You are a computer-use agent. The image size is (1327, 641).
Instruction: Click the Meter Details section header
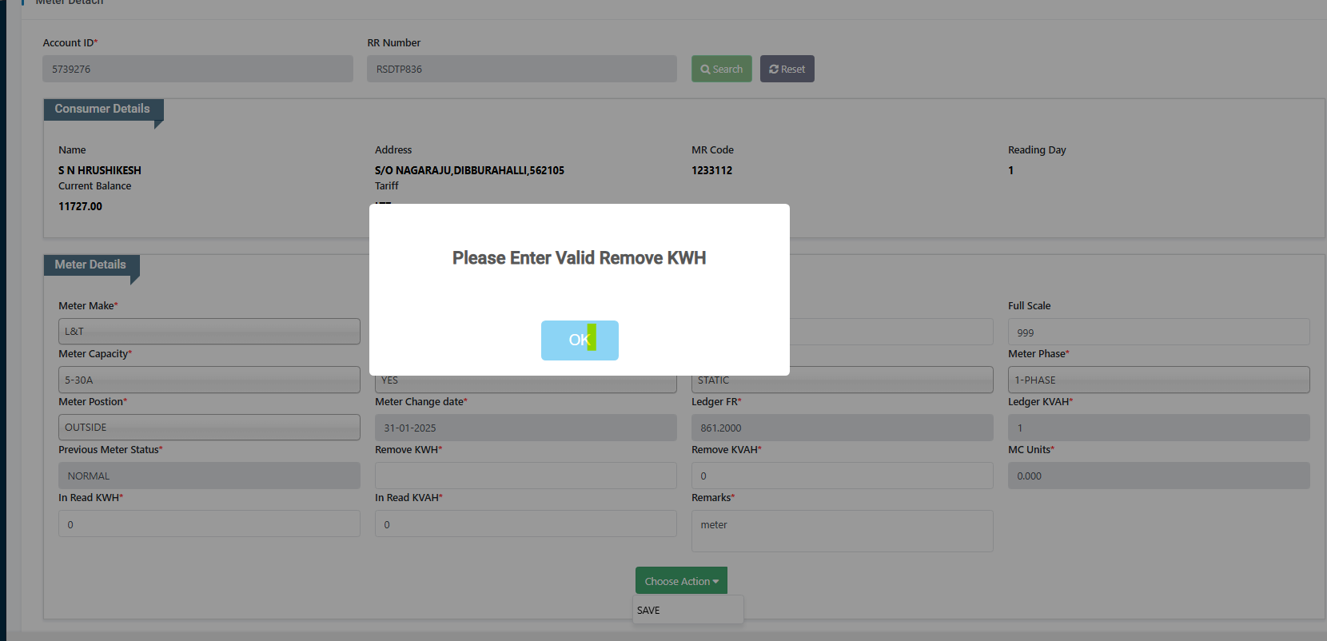91,265
